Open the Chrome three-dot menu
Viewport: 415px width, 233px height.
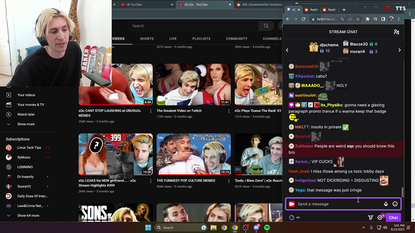[399, 19]
